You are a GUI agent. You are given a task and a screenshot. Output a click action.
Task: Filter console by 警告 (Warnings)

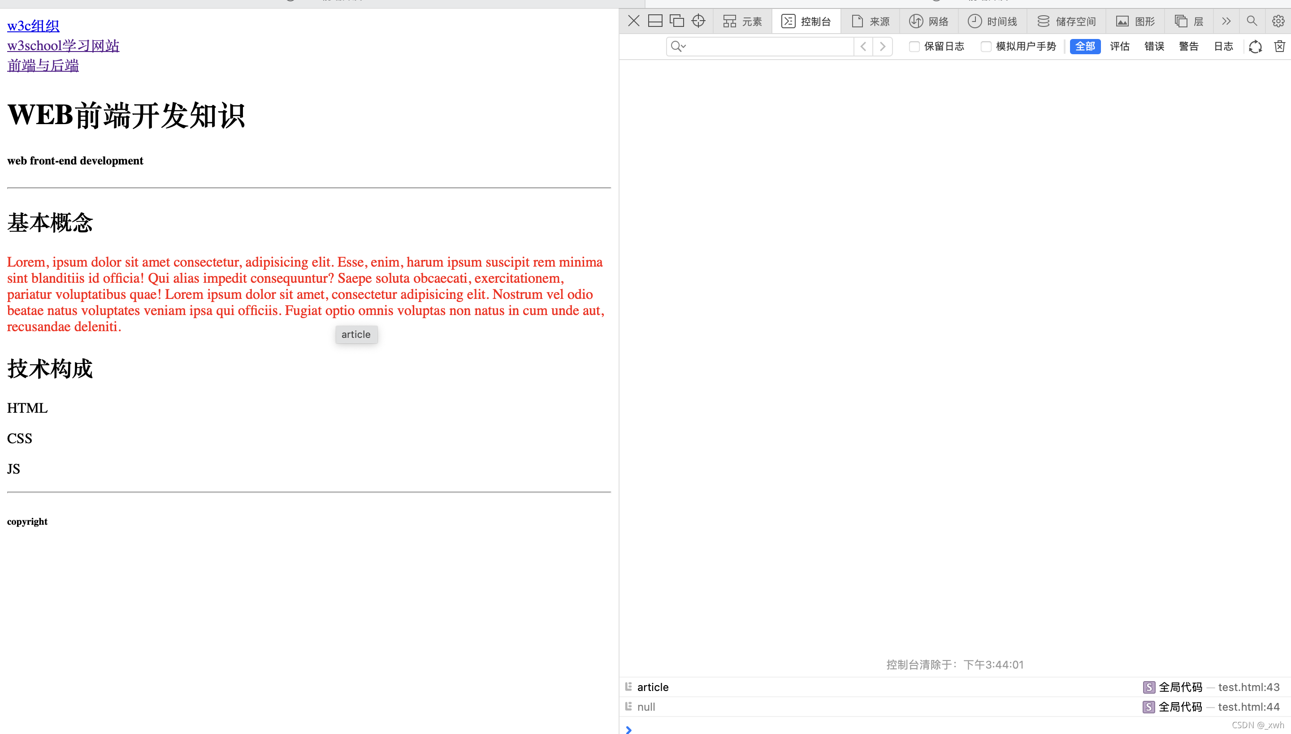1189,47
